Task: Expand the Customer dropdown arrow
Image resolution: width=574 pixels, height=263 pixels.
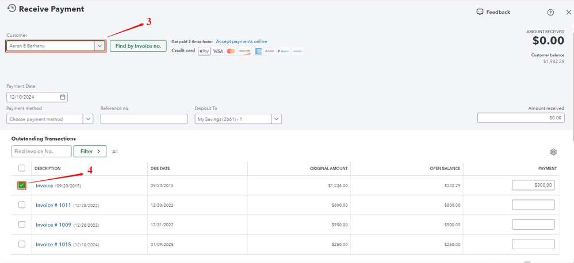Action: tap(100, 46)
